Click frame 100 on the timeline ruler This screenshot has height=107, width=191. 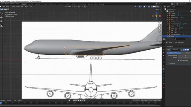tap(62, 103)
